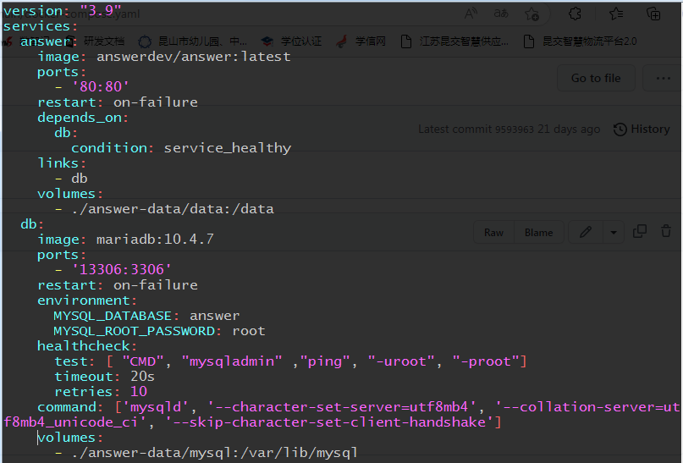Click the 'image: mariadb:10.4.7' line
Image resolution: width=683 pixels, height=463 pixels.
click(125, 240)
